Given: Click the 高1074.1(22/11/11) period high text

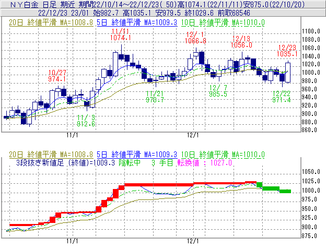Looking at the screenshot, I should (210, 4).
